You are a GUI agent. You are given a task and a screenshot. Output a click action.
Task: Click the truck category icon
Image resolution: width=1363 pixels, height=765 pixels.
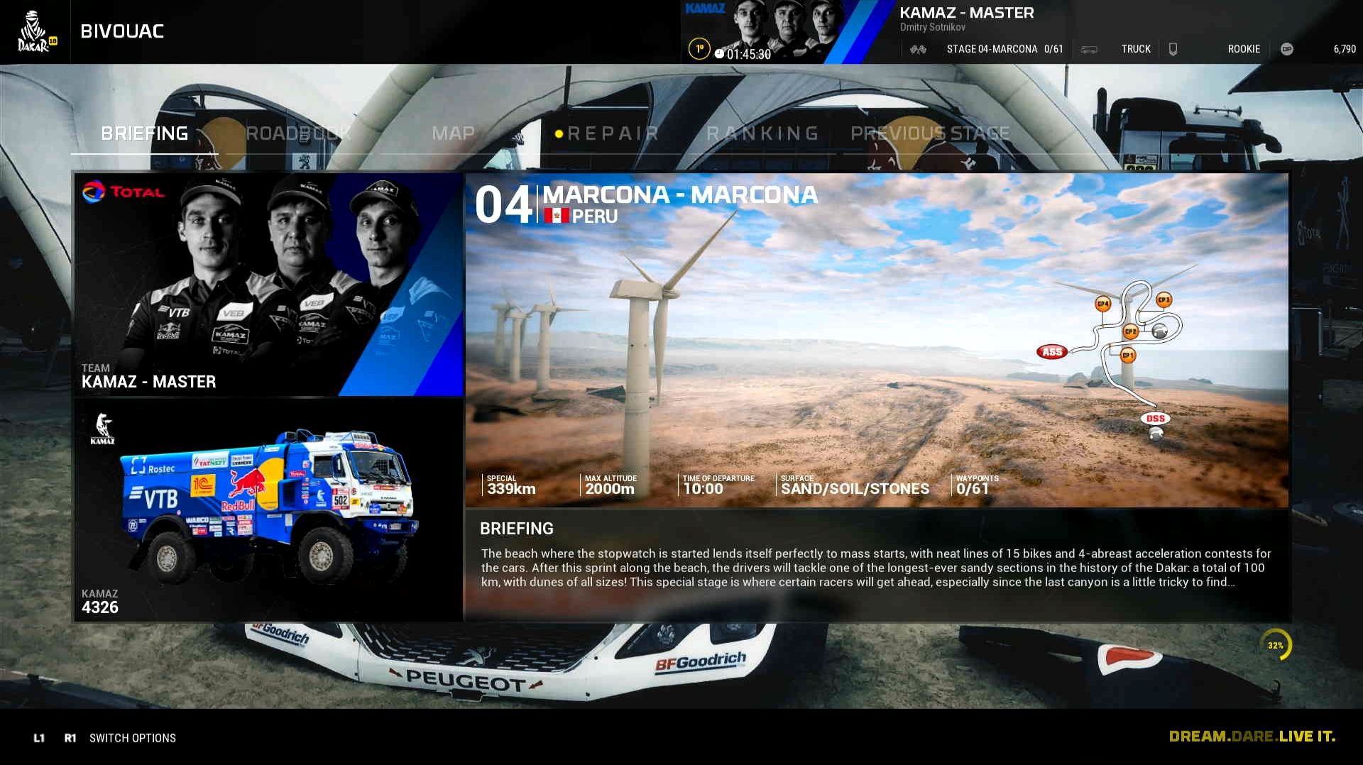click(x=1089, y=49)
